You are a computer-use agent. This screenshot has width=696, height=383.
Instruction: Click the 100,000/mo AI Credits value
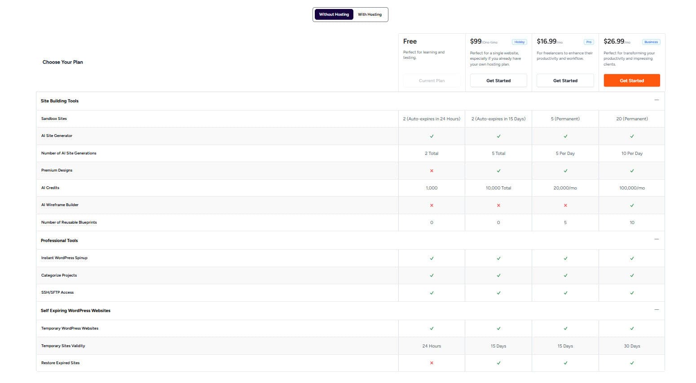tap(632, 188)
